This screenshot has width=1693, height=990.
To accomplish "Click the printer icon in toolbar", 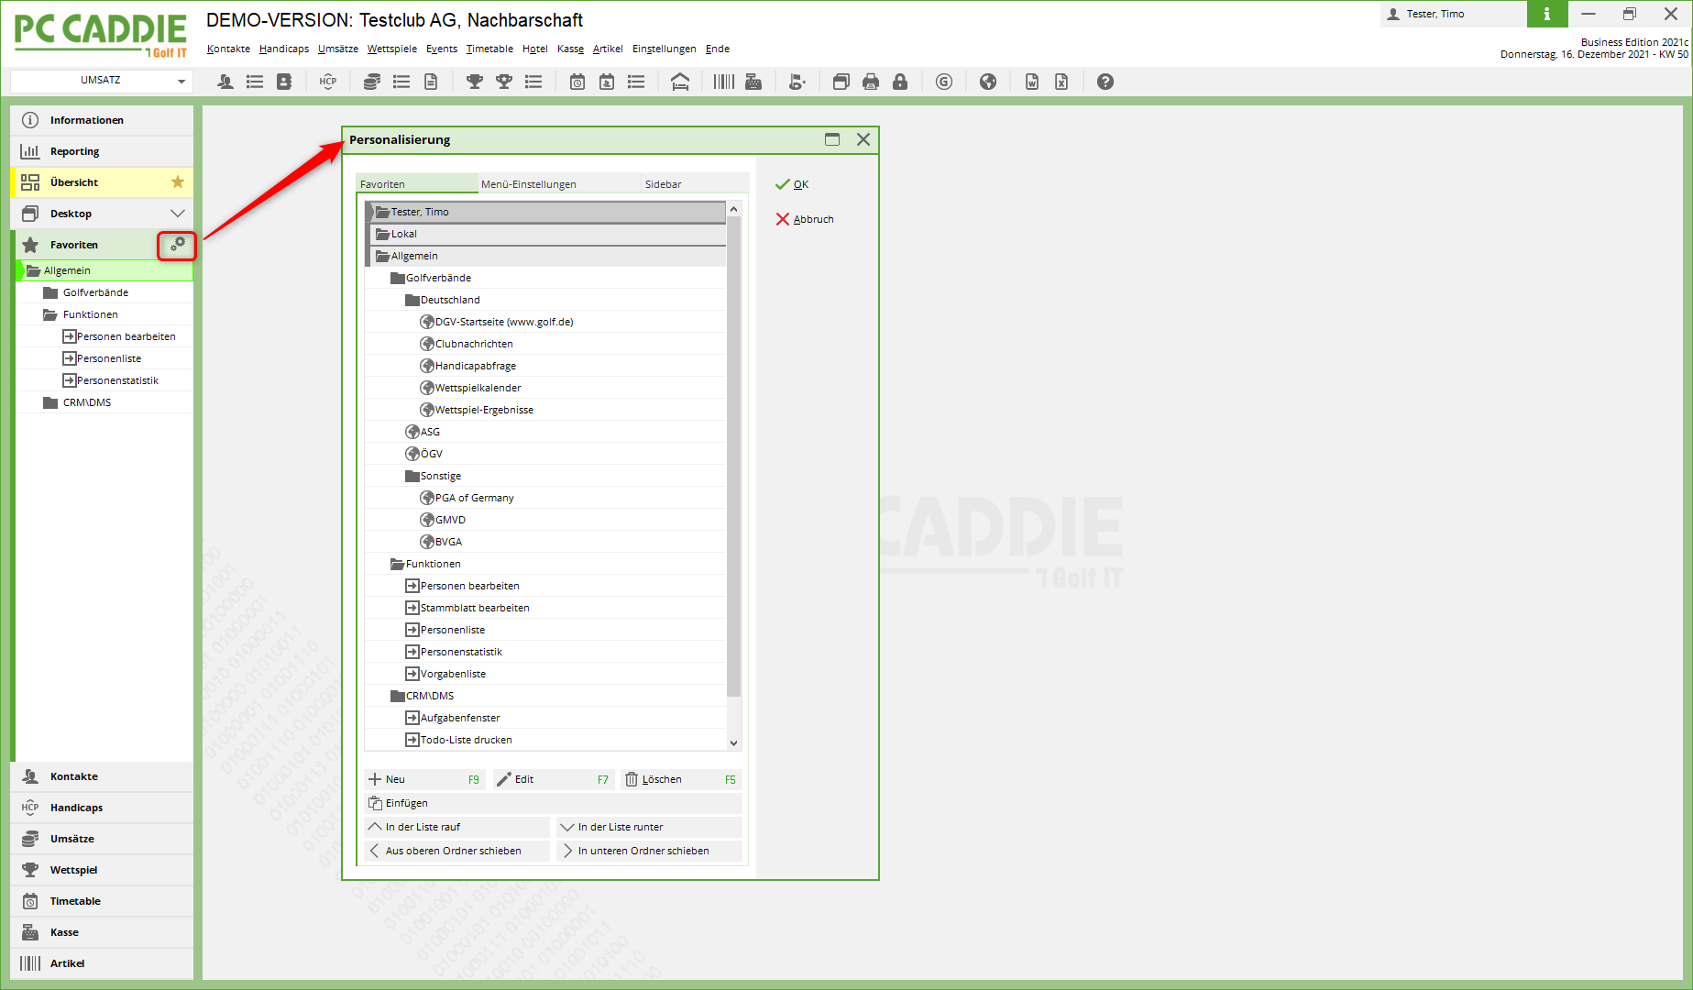I will [870, 82].
